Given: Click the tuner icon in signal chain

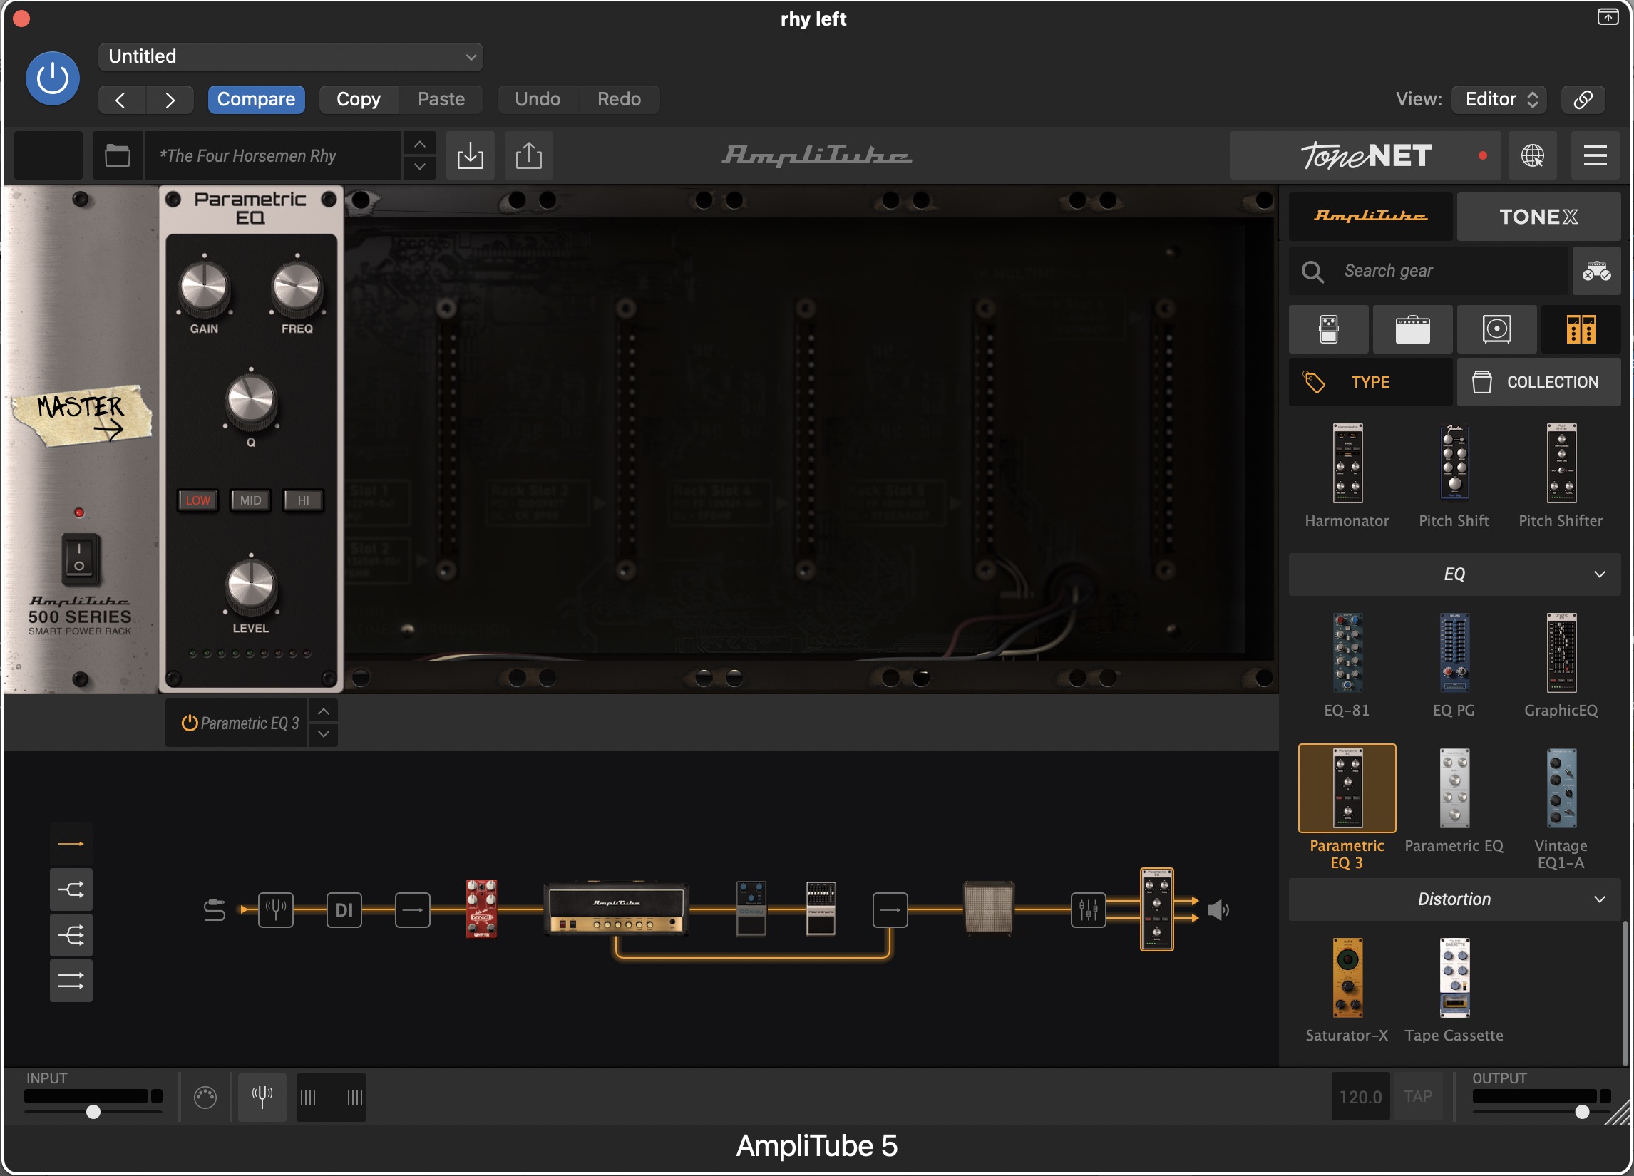Looking at the screenshot, I should click(275, 909).
